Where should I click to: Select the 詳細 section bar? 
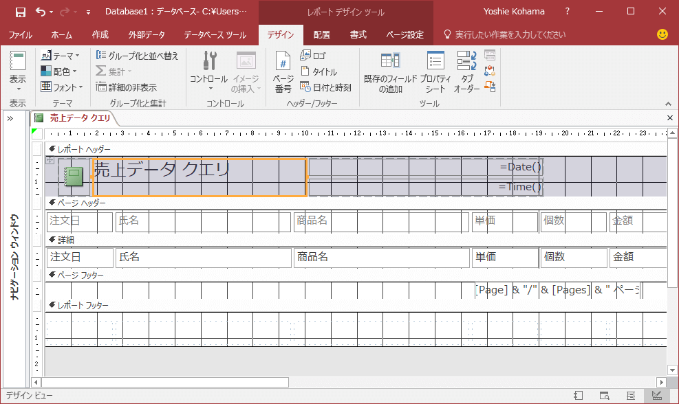[x=356, y=240]
